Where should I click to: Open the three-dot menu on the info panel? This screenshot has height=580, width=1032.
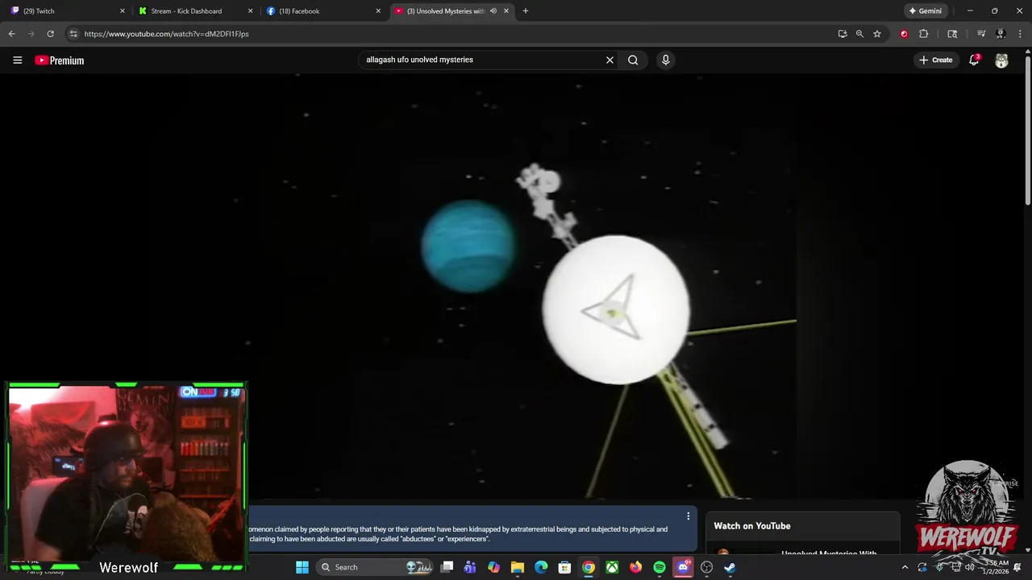[688, 516]
